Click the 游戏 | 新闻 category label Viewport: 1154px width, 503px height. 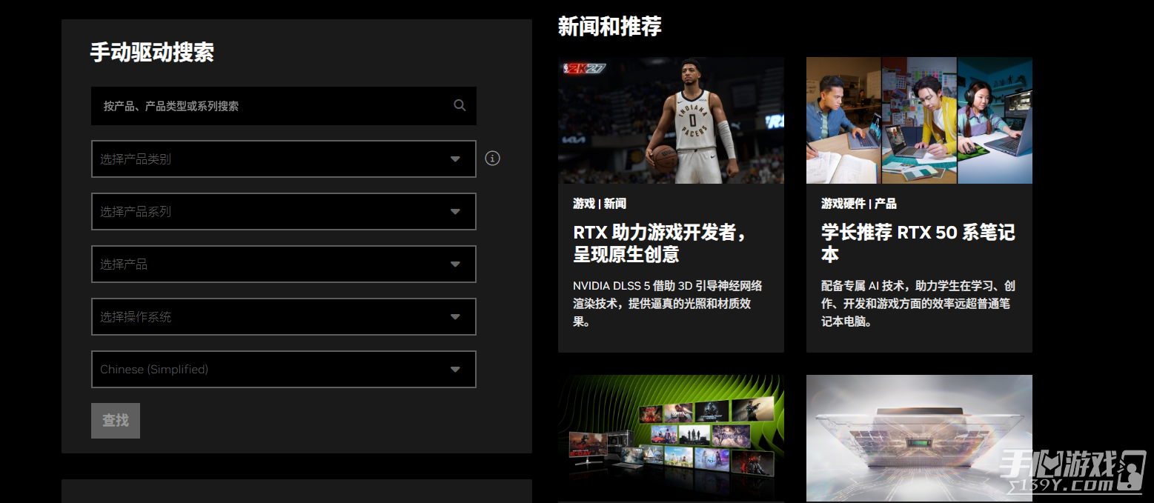[600, 204]
